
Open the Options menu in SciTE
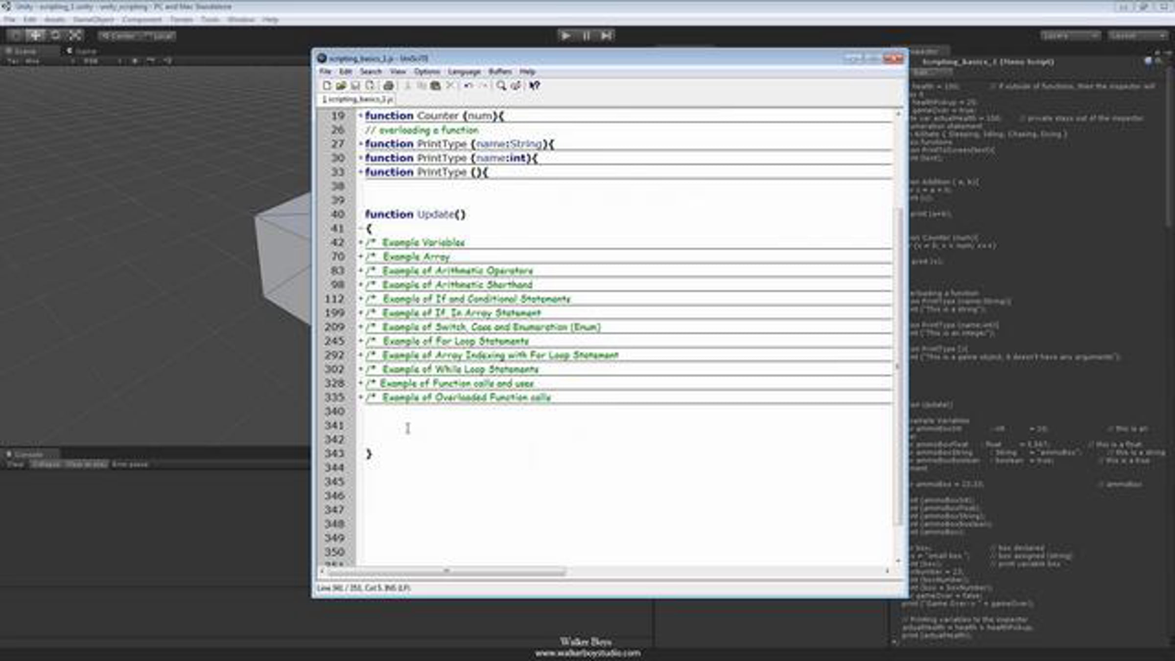pyautogui.click(x=427, y=71)
